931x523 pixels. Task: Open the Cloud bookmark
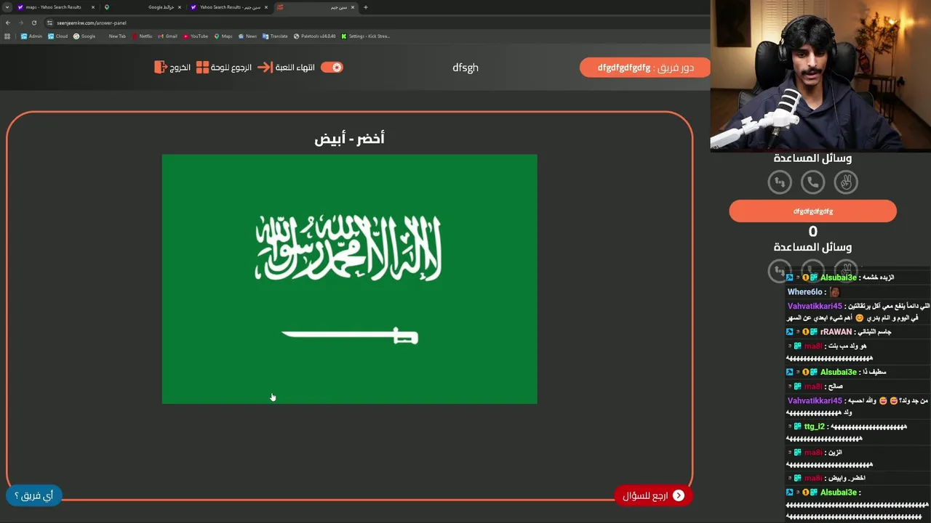click(58, 36)
